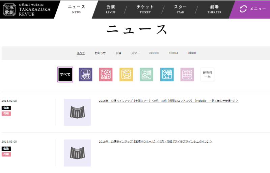Go to チケット TICKET section
Screen dimensions: 270x173
145,9
